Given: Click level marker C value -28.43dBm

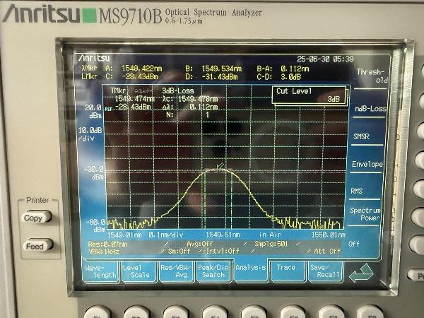Looking at the screenshot, I should click(x=140, y=76).
